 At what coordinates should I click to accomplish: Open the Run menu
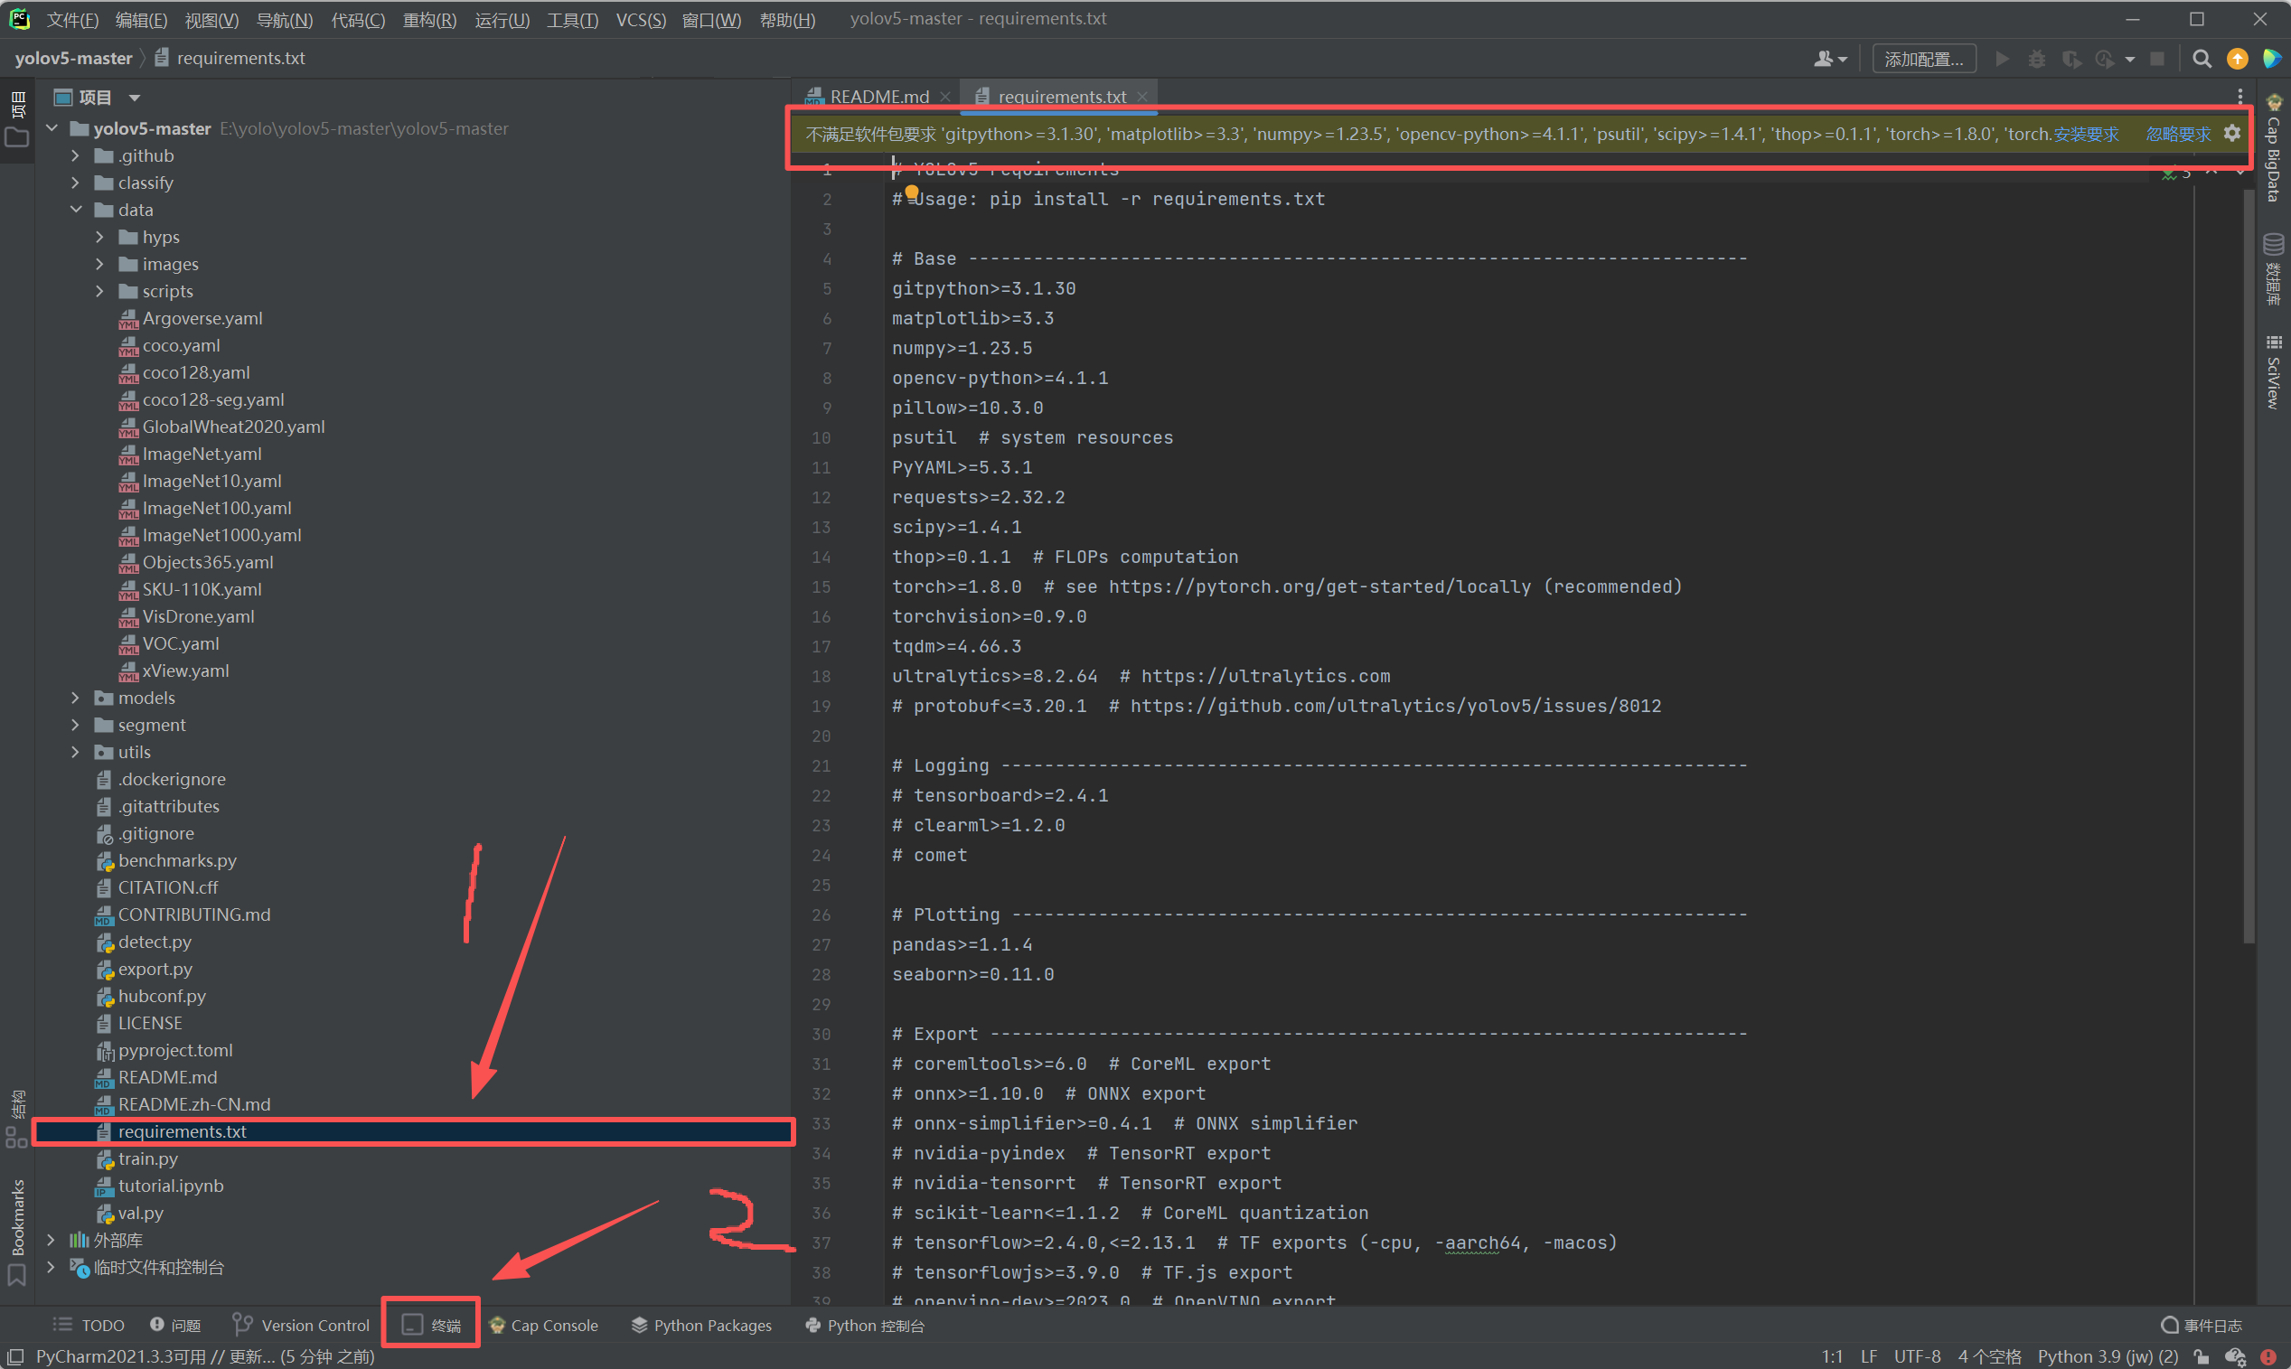[501, 19]
